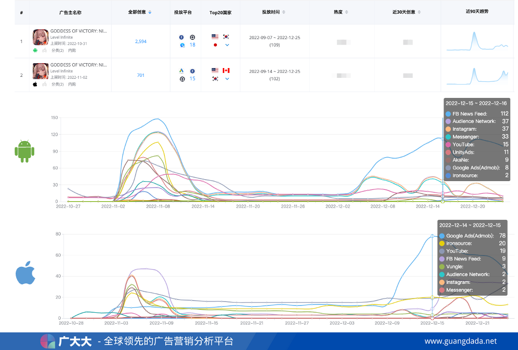Click '18' to expand more platforms in row 1
This screenshot has width=518, height=350.
tap(191, 45)
